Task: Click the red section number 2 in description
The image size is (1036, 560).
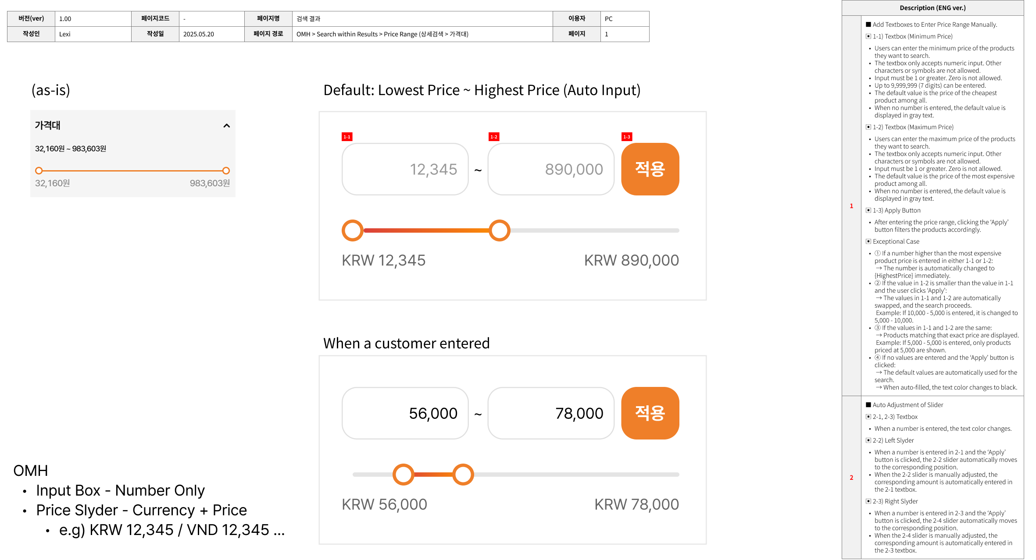Action: pos(851,478)
